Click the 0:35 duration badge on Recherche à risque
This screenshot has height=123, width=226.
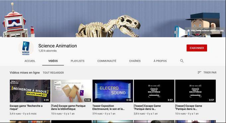coord(46,100)
